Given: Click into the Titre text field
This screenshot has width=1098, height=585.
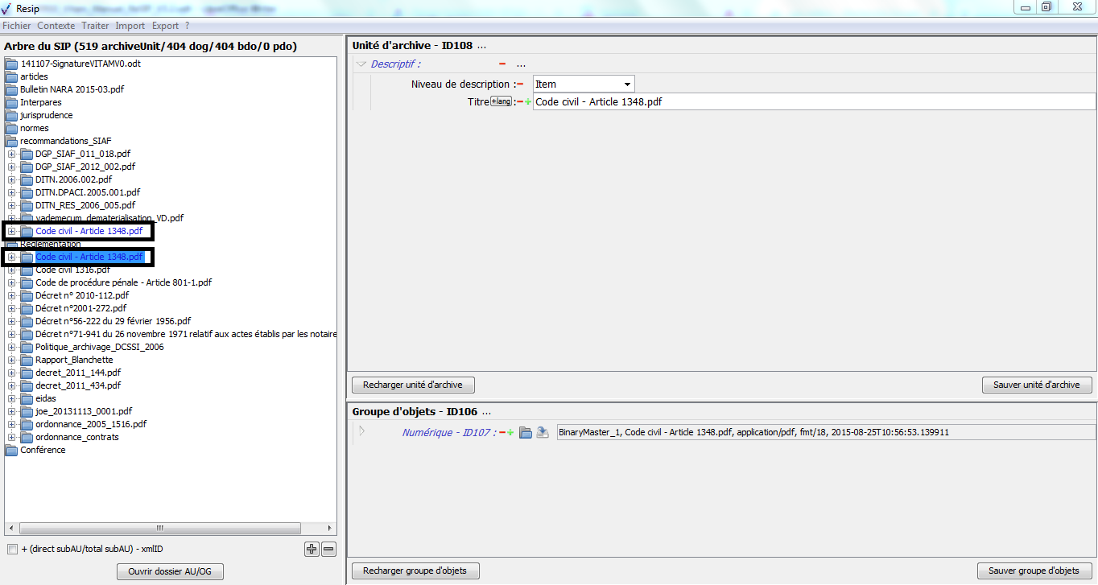Looking at the screenshot, I should (813, 102).
